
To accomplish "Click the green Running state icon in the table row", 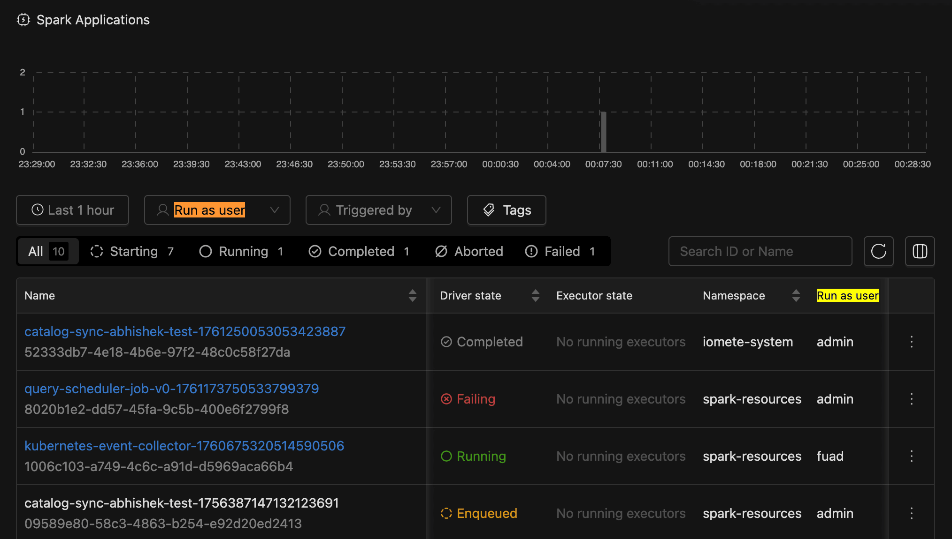I will click(446, 456).
